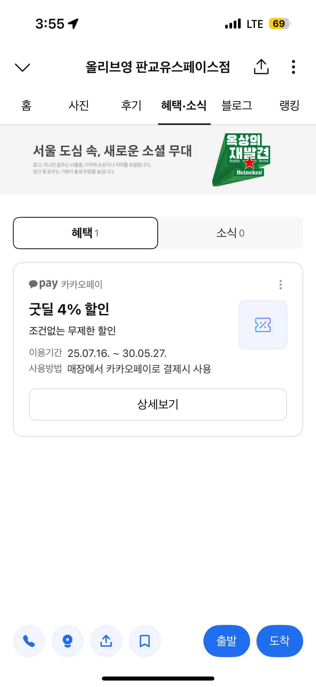316x687 pixels.
Task: Select the 블로그 tab
Action: coord(237,105)
